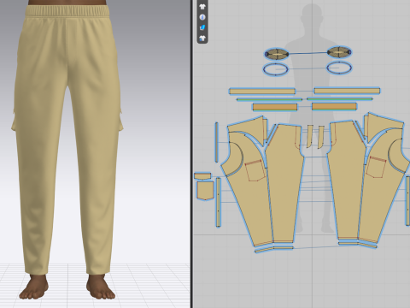Viewport: 410px width, 308px height.
Task: Select the lower left vertical thin strip
Action: tap(219, 202)
